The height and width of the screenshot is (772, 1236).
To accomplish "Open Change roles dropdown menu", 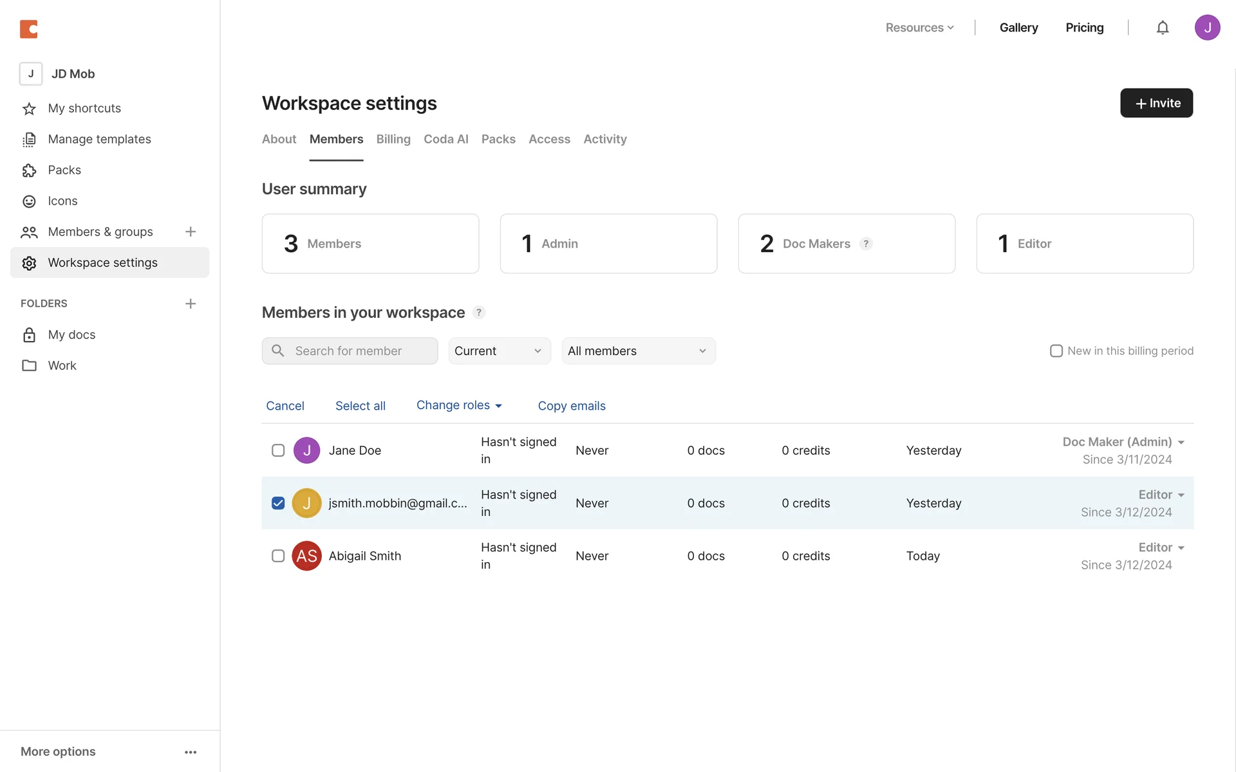I will click(x=459, y=405).
